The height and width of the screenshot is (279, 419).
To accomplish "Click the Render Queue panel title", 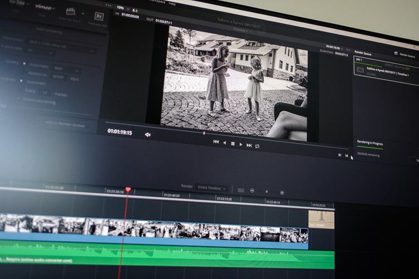I will pyautogui.click(x=363, y=53).
